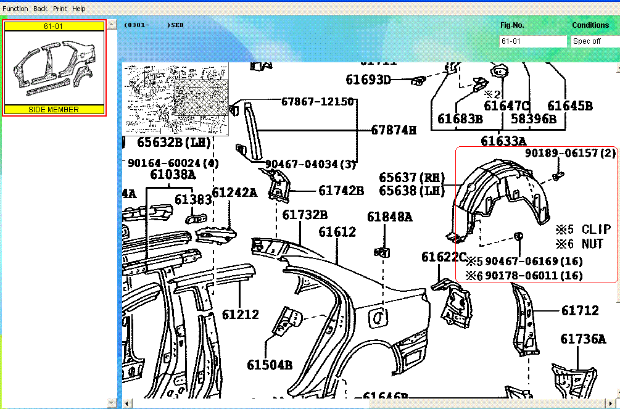Select the 61736A part label
This screenshot has height=409, width=620.
coord(582,338)
